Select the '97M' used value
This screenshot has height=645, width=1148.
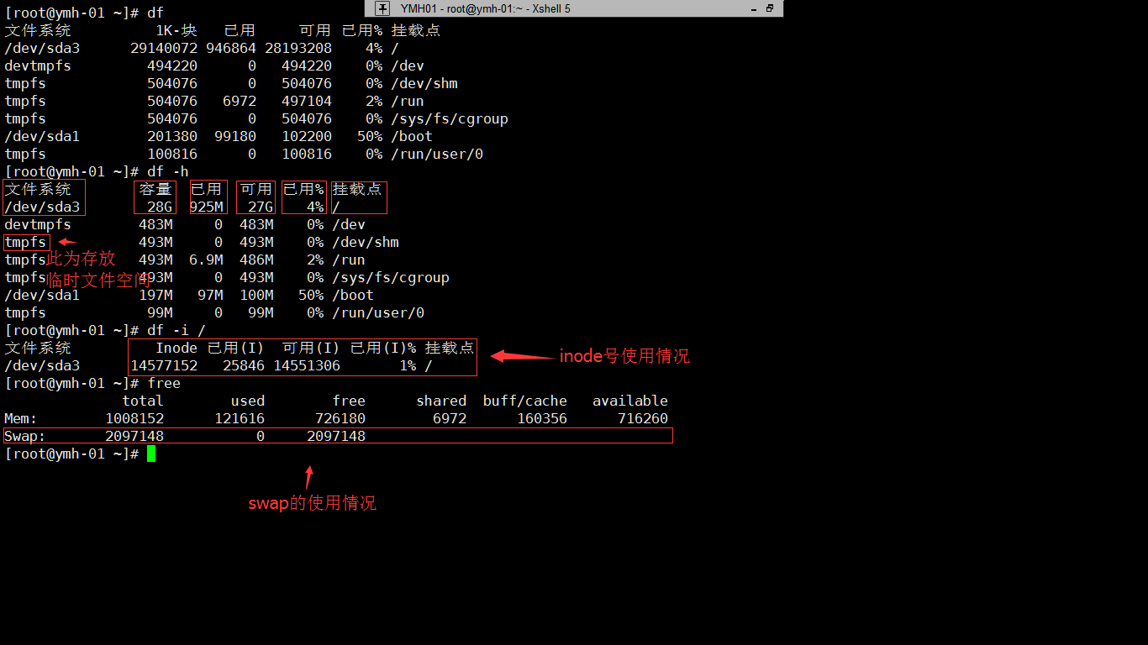210,295
